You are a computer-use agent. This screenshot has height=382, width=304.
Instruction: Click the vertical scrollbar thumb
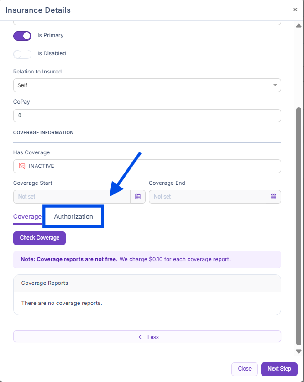(299, 226)
